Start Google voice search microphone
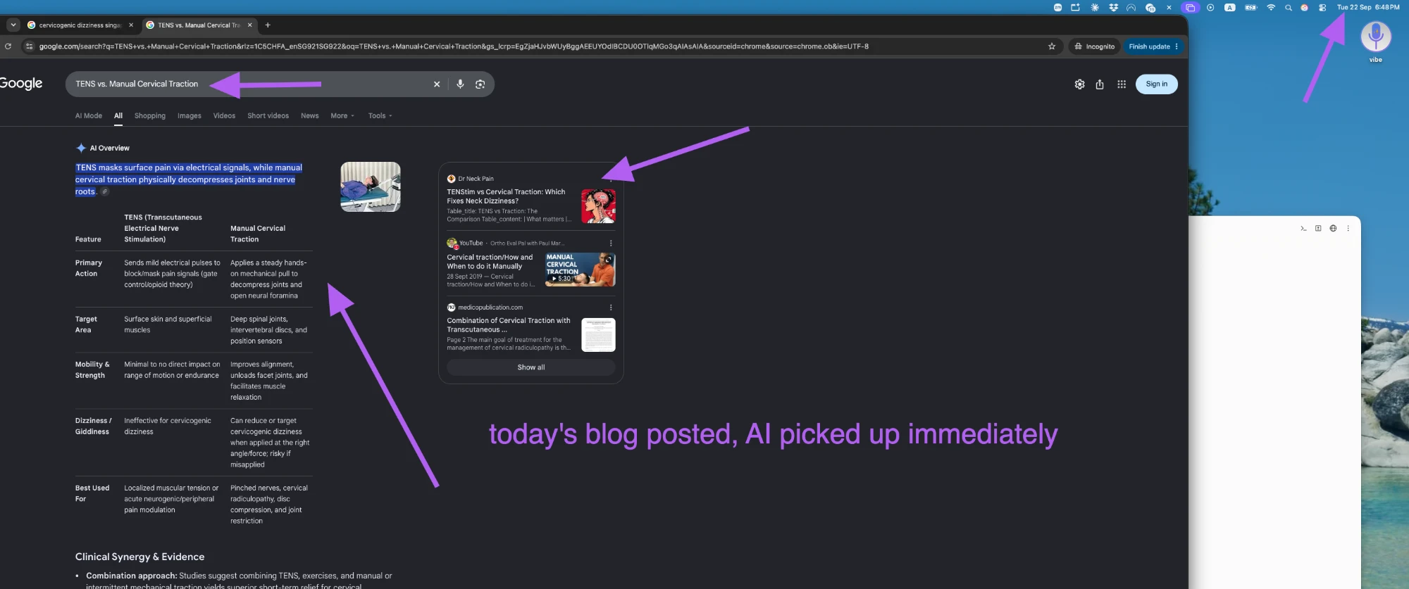The width and height of the screenshot is (1409, 589). 460,84
